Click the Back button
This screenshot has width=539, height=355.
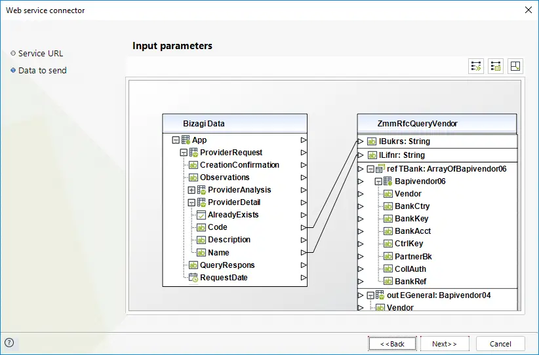392,344
